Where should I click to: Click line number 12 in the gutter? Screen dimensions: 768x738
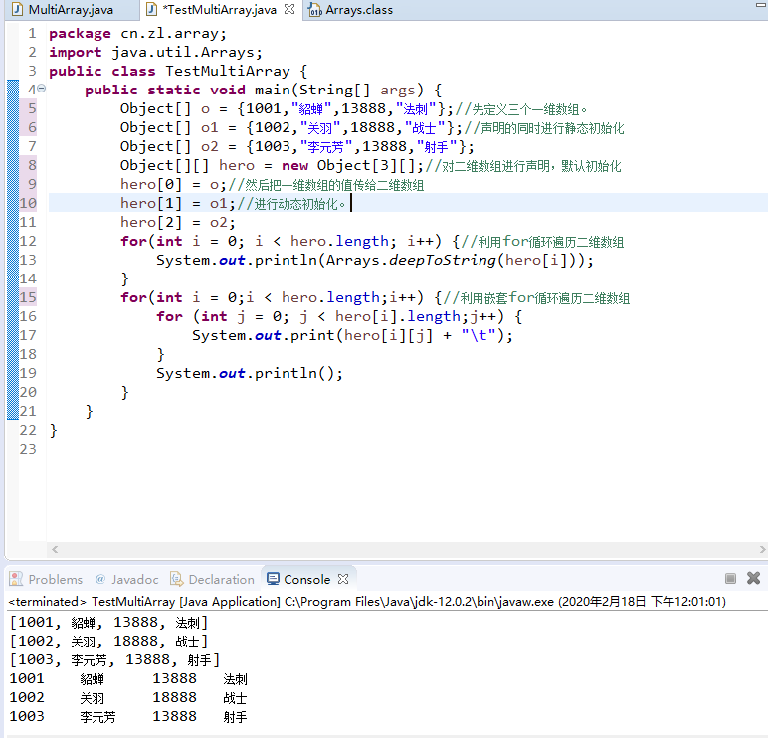point(28,241)
